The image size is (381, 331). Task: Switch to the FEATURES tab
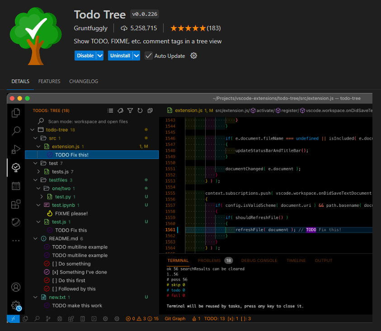[49, 81]
